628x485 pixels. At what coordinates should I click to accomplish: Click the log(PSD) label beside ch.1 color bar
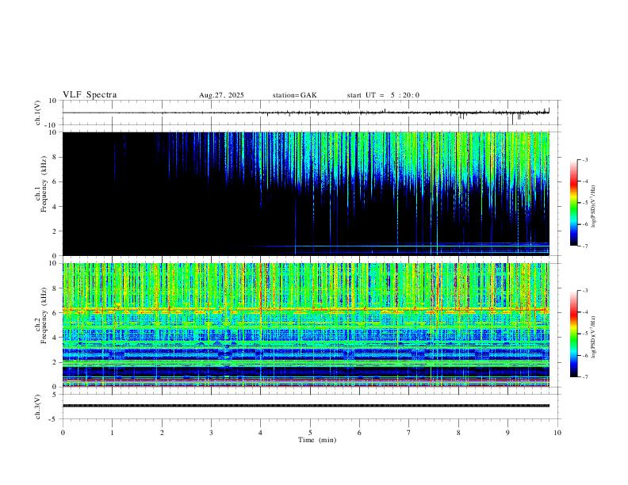pos(594,207)
